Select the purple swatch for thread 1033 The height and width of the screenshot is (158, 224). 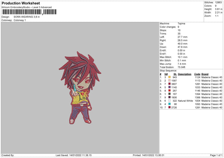169,87
